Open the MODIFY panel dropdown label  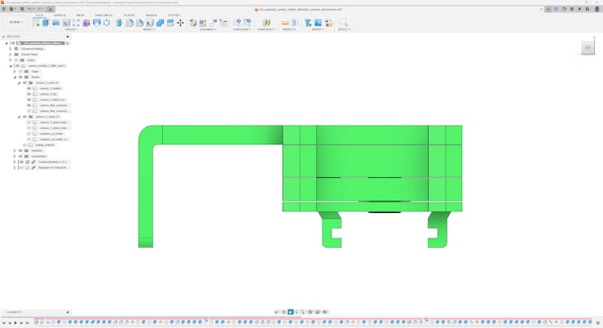pyautogui.click(x=149, y=29)
